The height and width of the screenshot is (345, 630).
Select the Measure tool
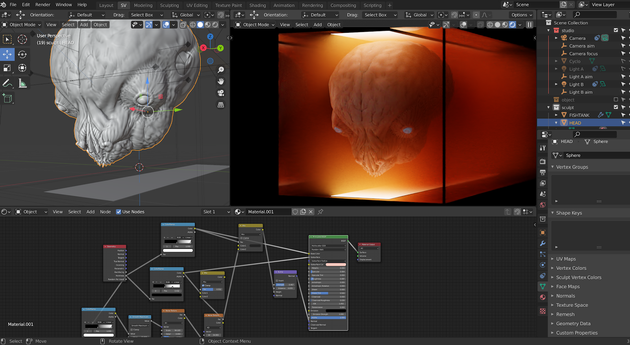[22, 83]
